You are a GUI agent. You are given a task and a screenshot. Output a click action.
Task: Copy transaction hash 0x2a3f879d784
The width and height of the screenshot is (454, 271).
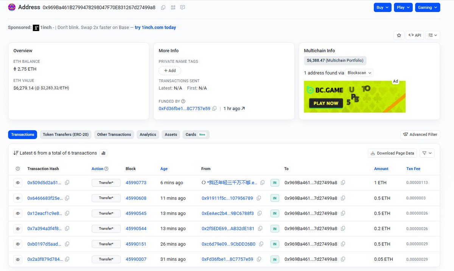(x=67, y=259)
